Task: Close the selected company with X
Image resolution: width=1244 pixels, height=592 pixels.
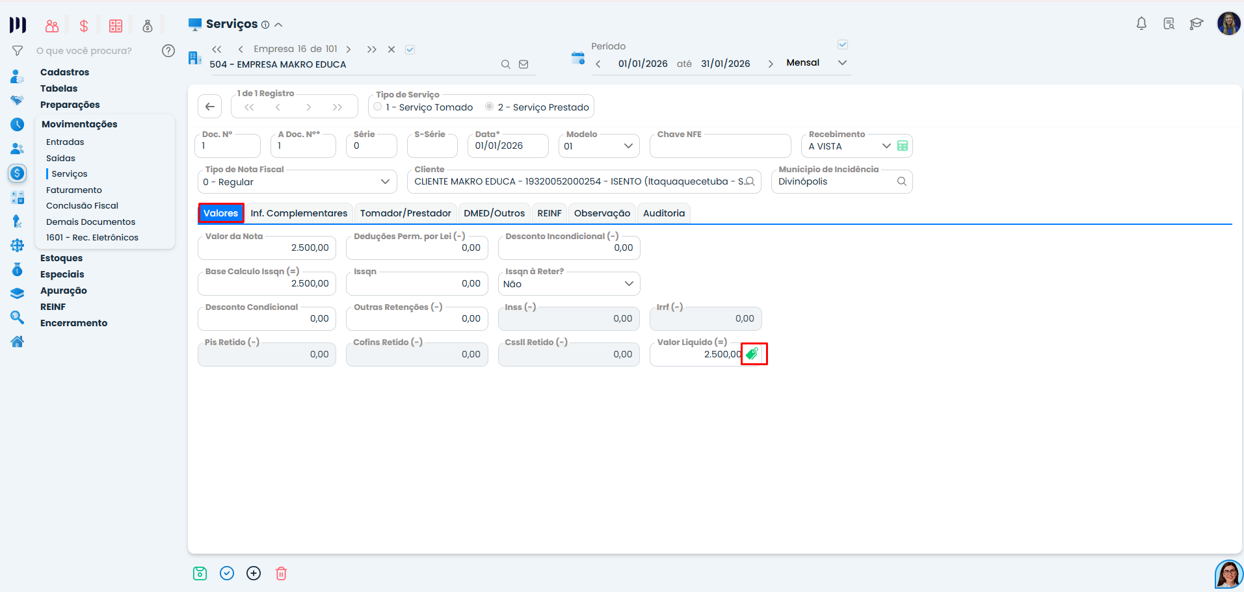Action: [391, 49]
